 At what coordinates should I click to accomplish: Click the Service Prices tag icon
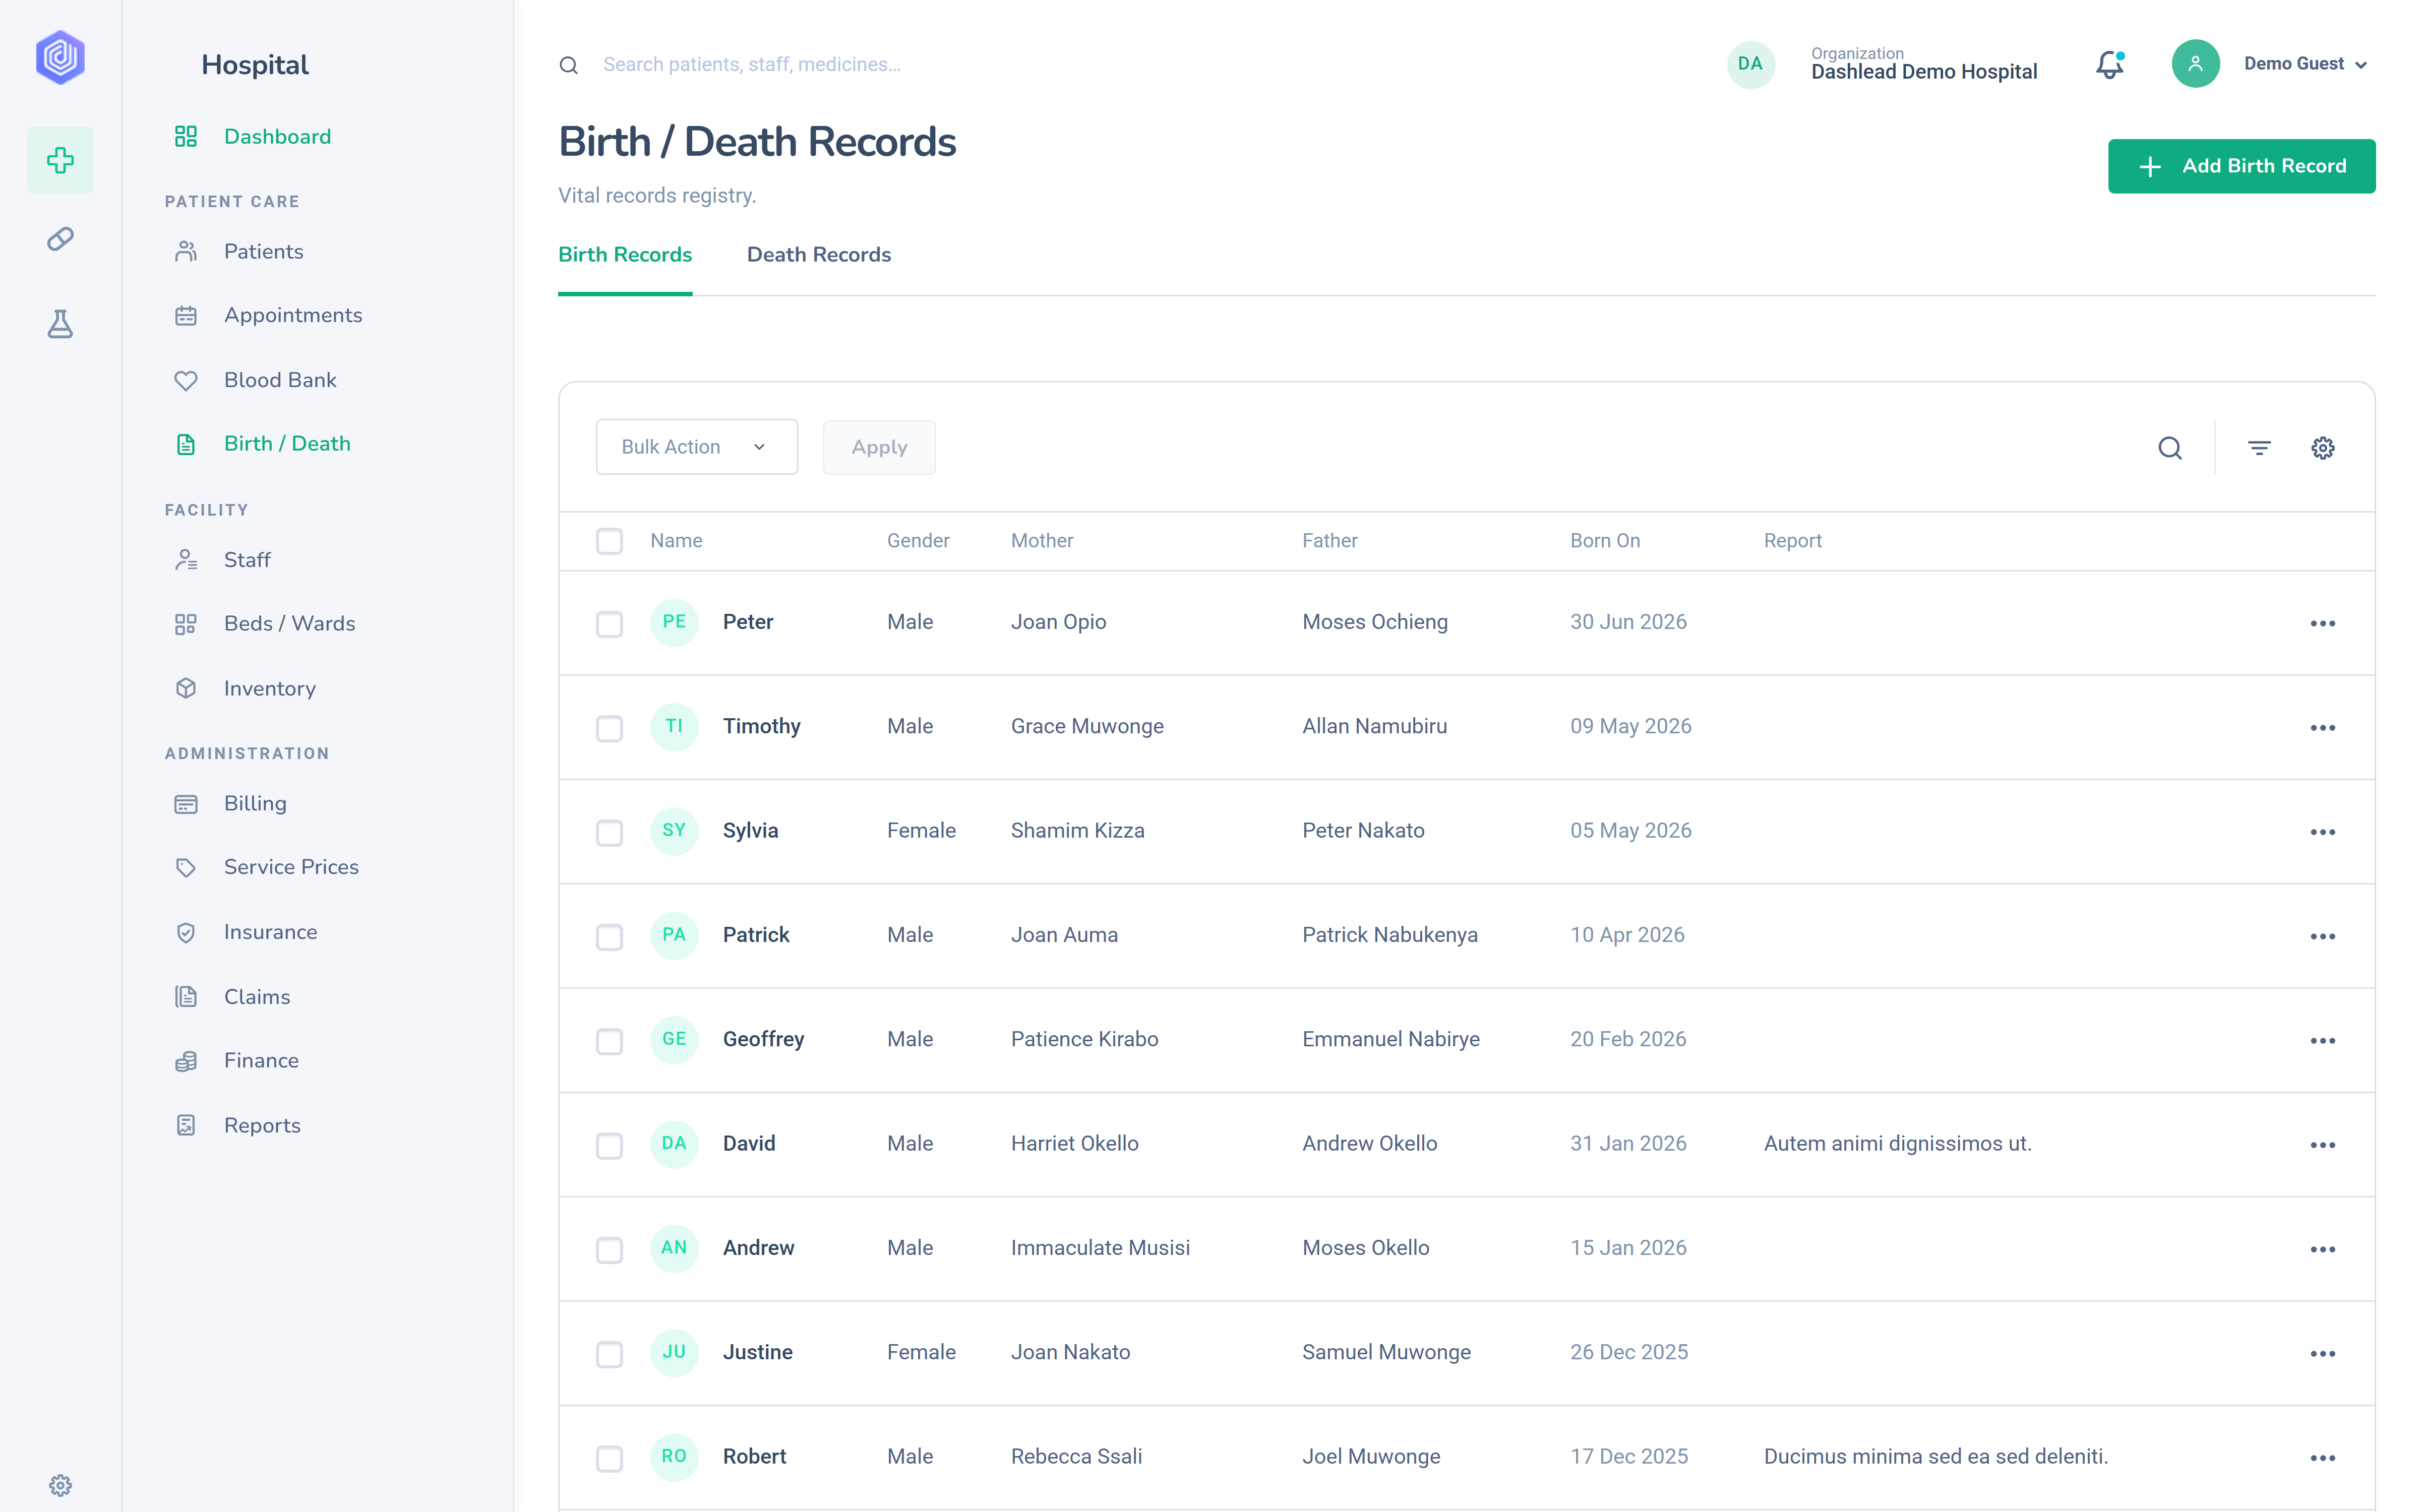point(186,867)
